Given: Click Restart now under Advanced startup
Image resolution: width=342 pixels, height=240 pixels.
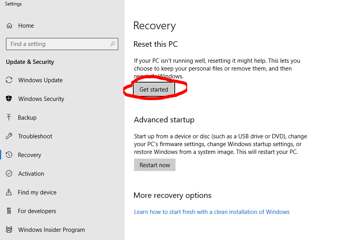Looking at the screenshot, I should click(x=155, y=165).
